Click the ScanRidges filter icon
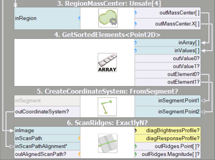This screenshot has width=215, height=160. (x=108, y=143)
